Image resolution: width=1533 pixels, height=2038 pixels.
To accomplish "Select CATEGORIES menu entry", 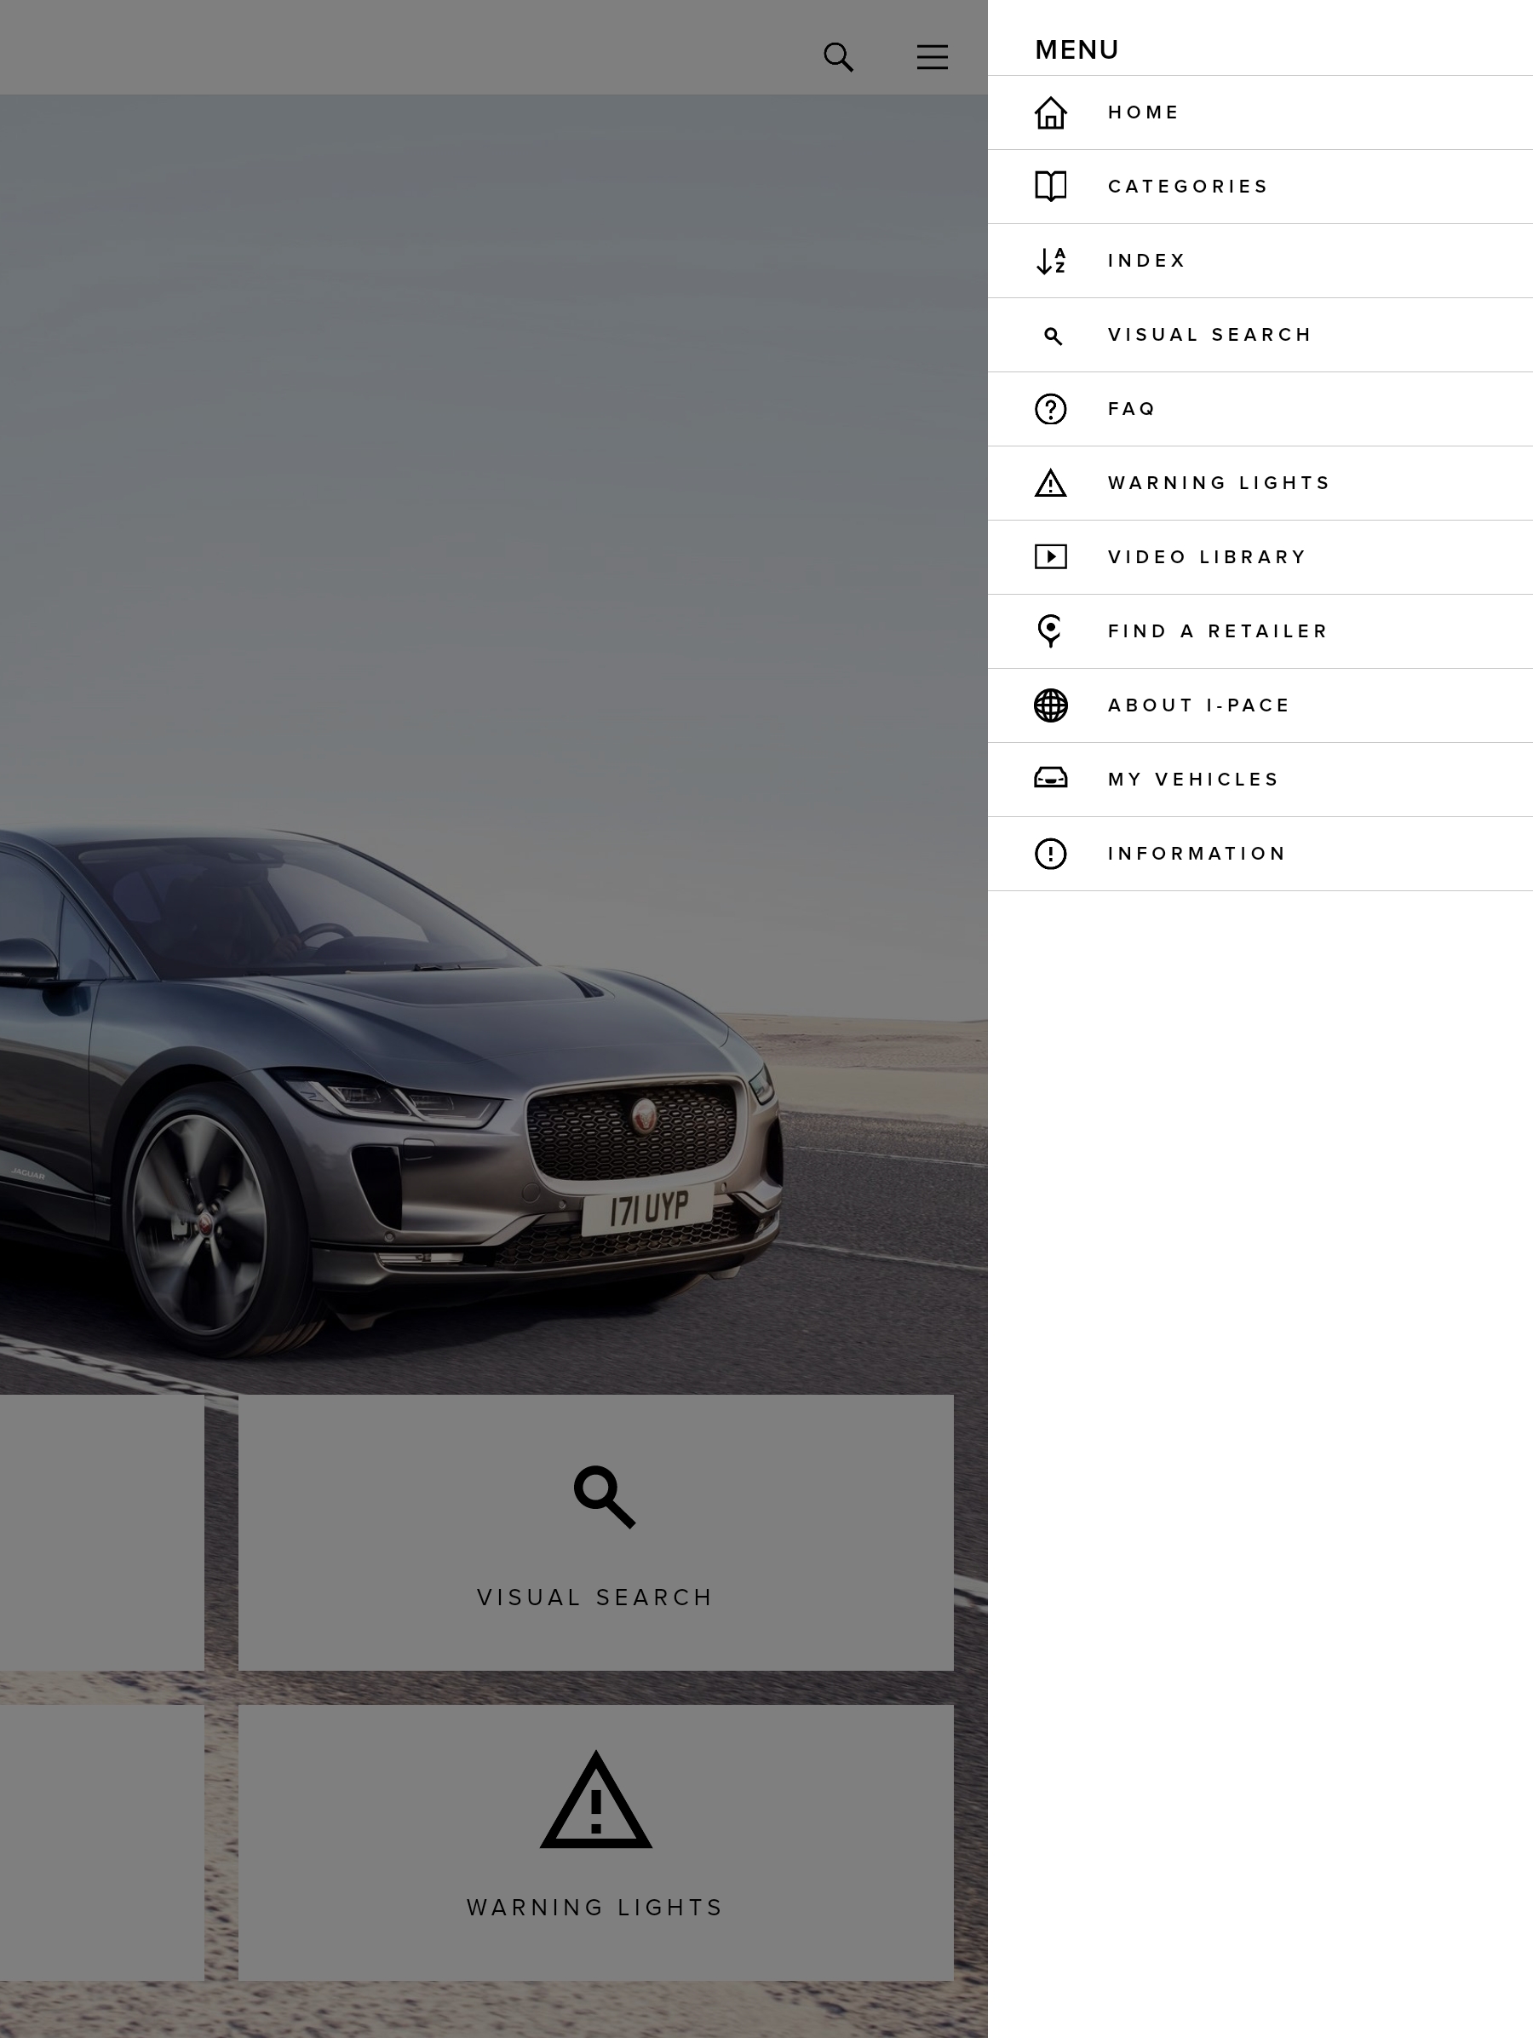I will [x=1260, y=186].
